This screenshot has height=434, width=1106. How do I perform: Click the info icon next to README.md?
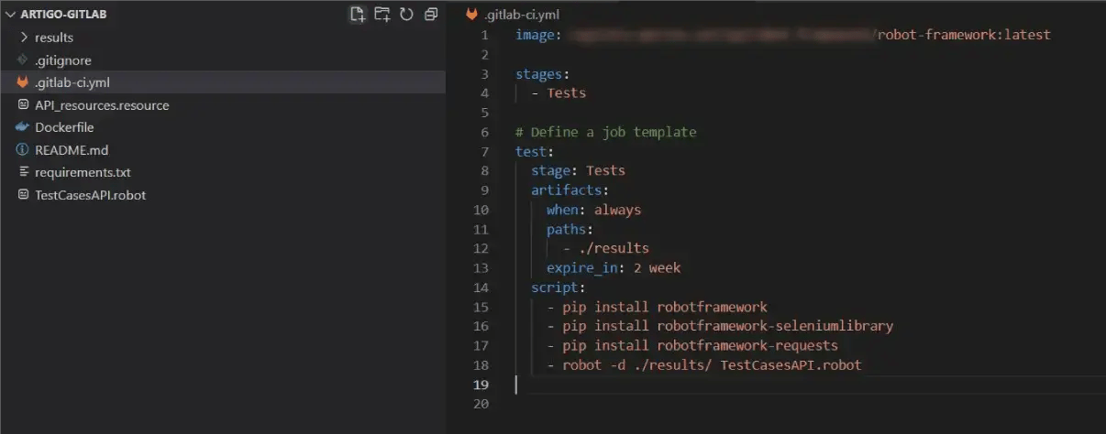pos(23,150)
